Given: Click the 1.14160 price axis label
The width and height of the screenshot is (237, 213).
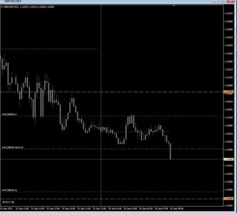Looking at the screenshot, I should [229, 182].
